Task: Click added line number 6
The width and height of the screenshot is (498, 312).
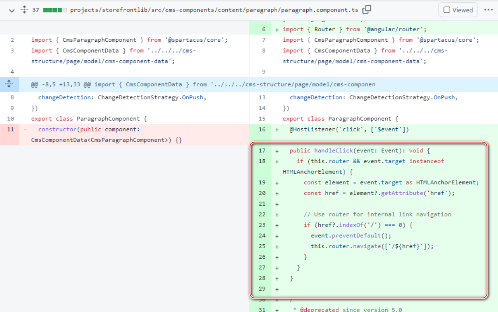Action: pos(264,29)
